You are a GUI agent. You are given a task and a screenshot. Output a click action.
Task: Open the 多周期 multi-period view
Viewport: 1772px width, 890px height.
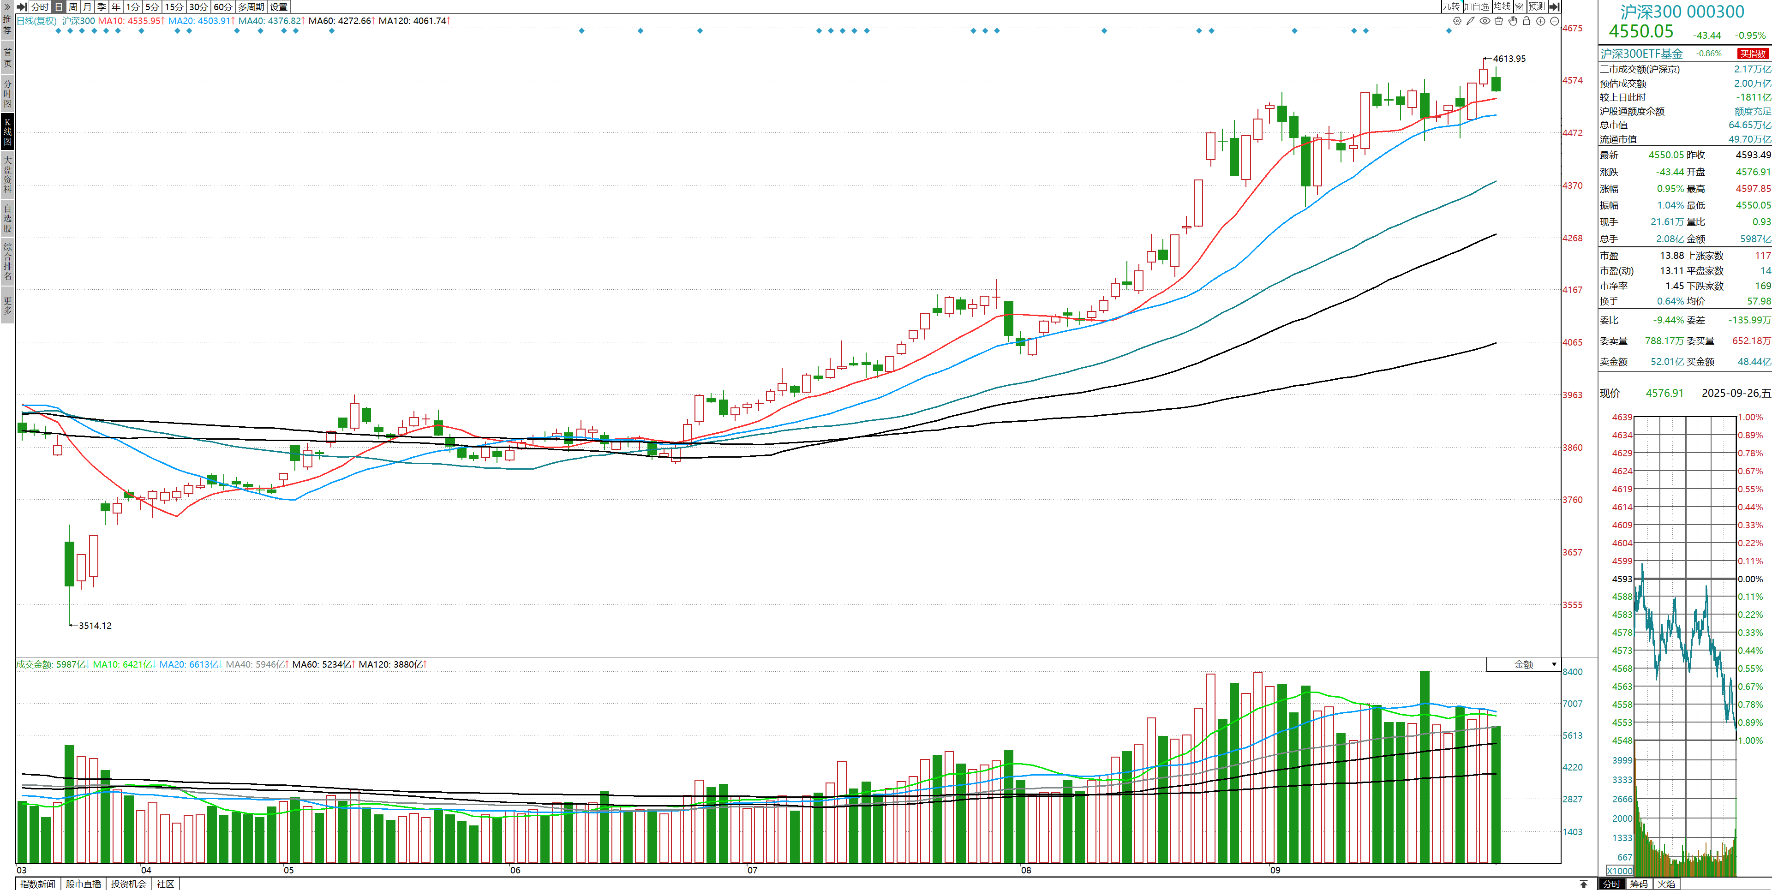click(251, 7)
